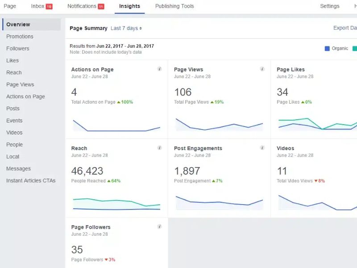Viewport: 357px width, 268px height.
Task: Open Messages in the sidebar
Action: tap(18, 169)
